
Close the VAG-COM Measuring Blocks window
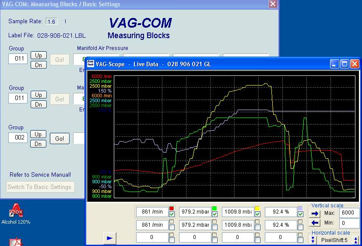[x=273, y=4]
